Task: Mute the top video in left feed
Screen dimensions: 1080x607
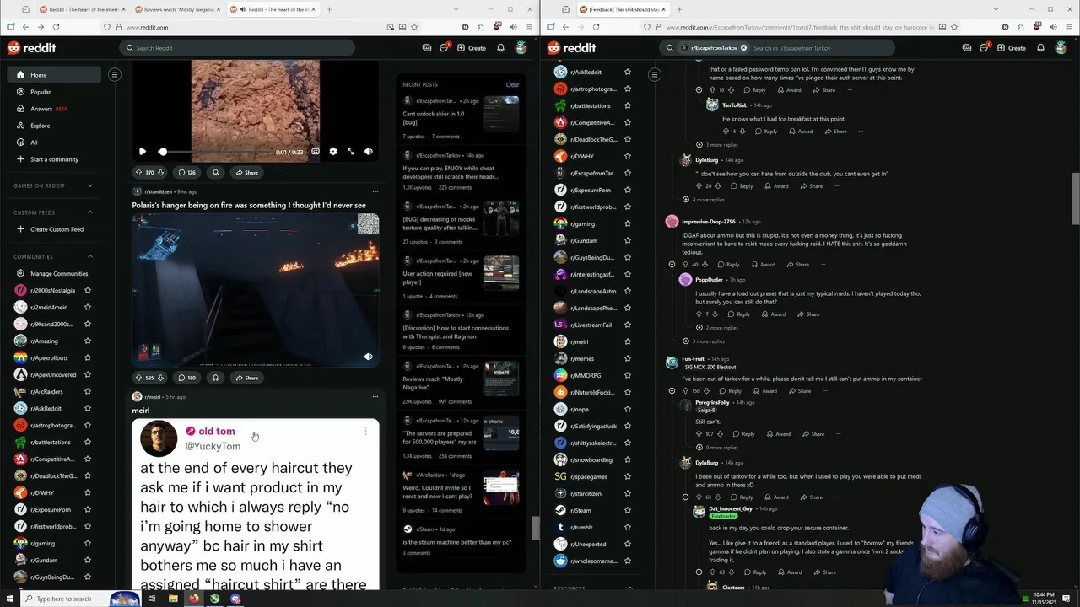Action: (x=368, y=152)
